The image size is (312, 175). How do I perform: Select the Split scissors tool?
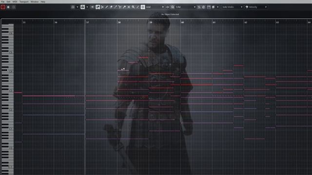point(120,7)
